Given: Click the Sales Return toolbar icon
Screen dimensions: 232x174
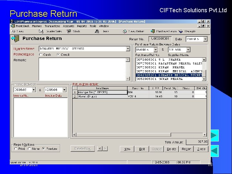Looking at the screenshot, I should [125, 31].
